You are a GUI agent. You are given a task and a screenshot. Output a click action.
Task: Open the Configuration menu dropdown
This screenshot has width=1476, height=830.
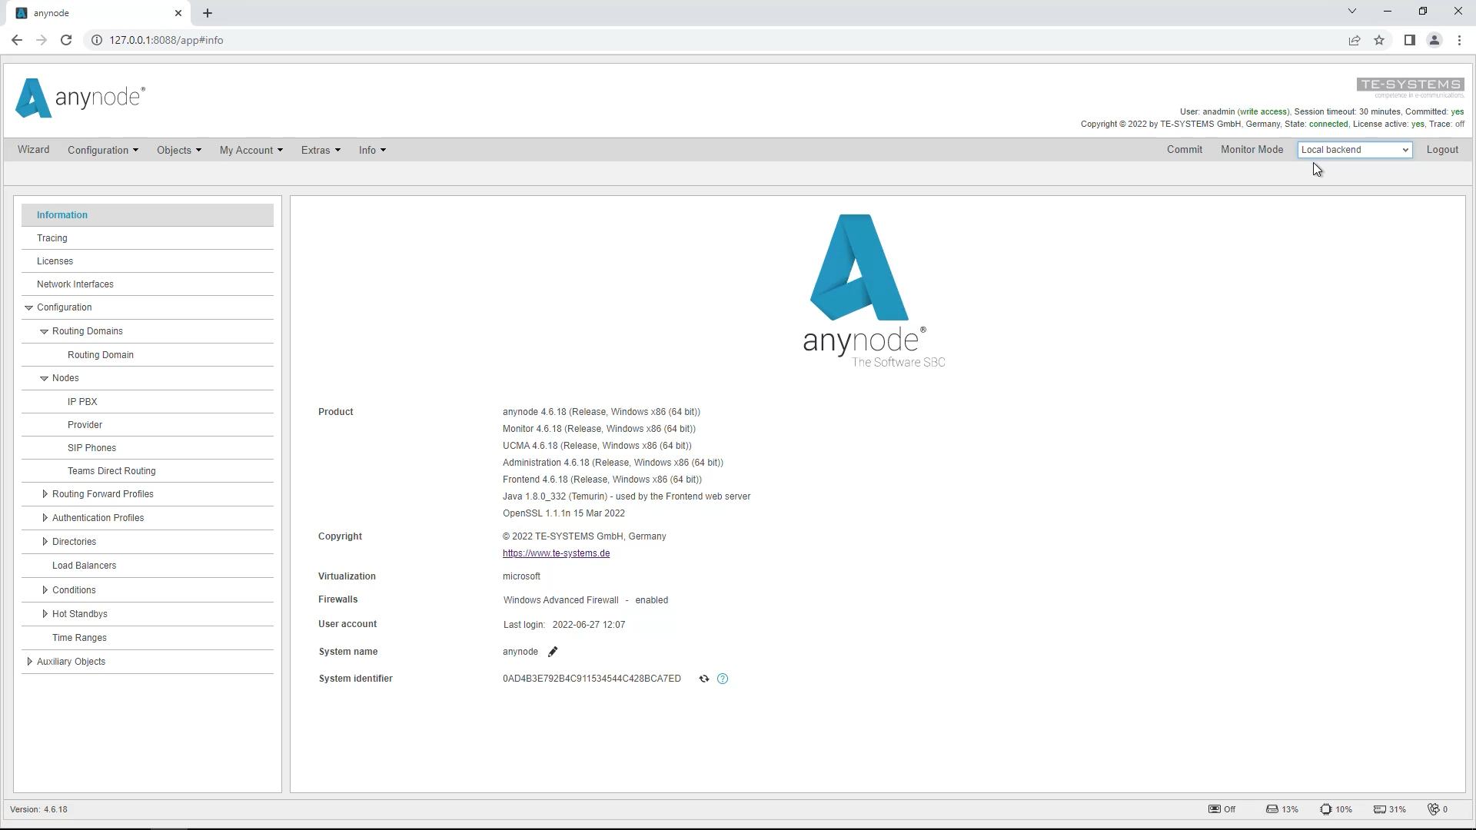click(103, 150)
